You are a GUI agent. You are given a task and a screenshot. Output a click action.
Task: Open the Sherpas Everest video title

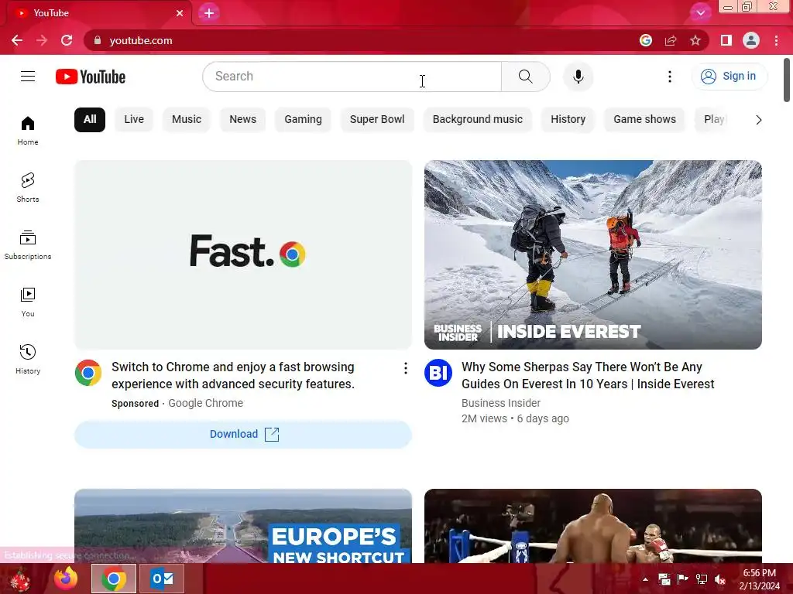[x=588, y=375]
